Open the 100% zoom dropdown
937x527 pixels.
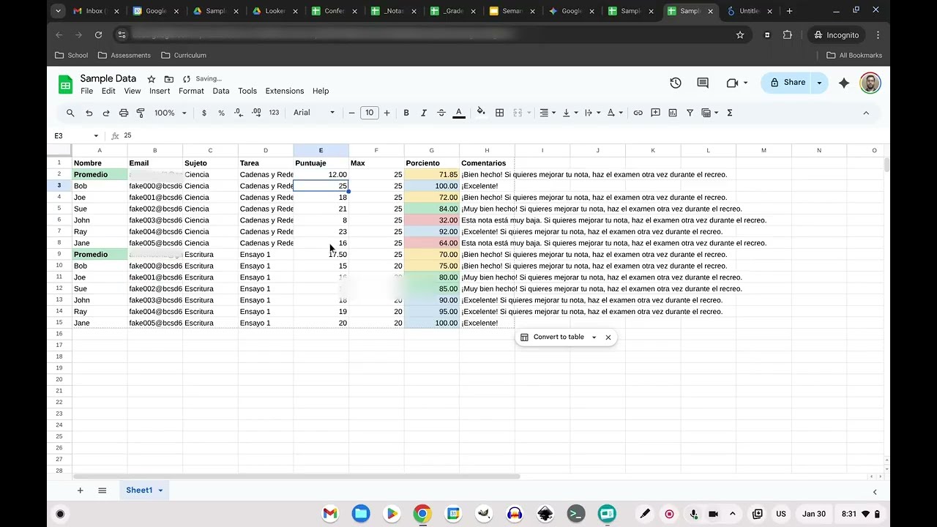[170, 113]
